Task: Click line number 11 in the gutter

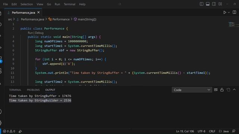Action: pyautogui.click(x=12, y=73)
